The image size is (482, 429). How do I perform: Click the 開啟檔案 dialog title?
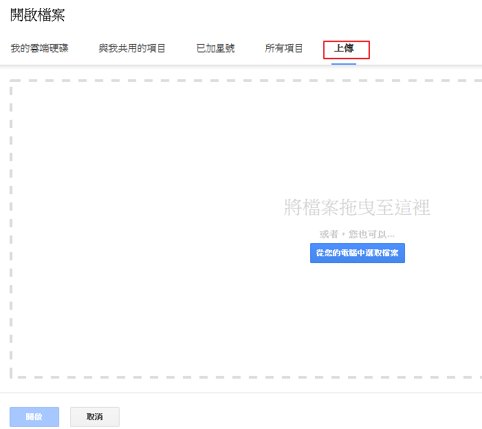[38, 14]
